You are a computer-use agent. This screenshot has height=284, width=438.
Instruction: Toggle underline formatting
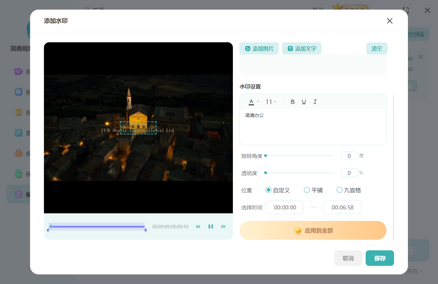(x=304, y=102)
